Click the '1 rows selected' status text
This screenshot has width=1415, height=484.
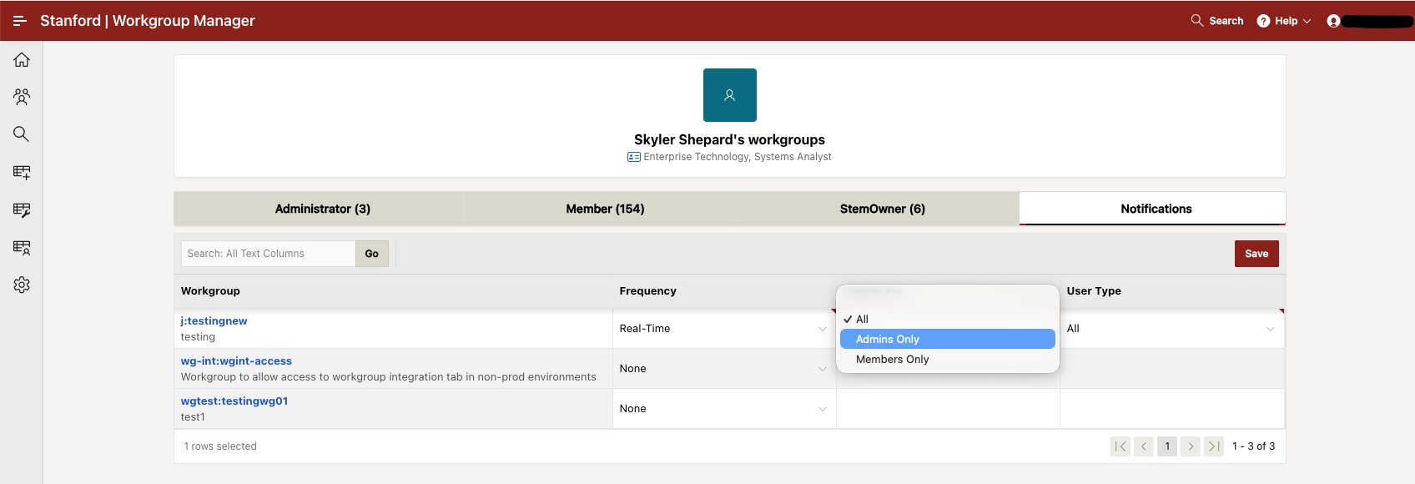(x=220, y=446)
